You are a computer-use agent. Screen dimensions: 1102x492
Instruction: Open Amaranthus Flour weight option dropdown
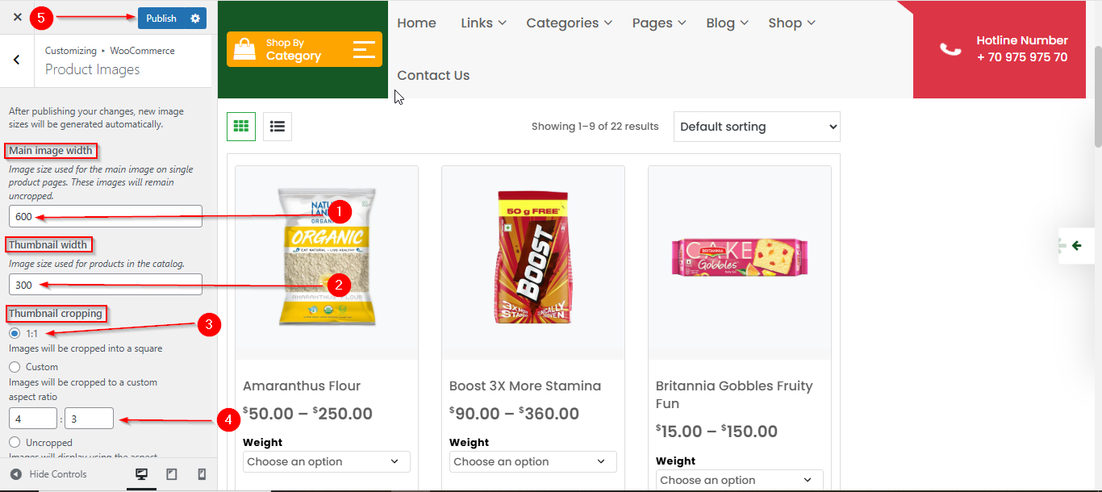pos(326,461)
